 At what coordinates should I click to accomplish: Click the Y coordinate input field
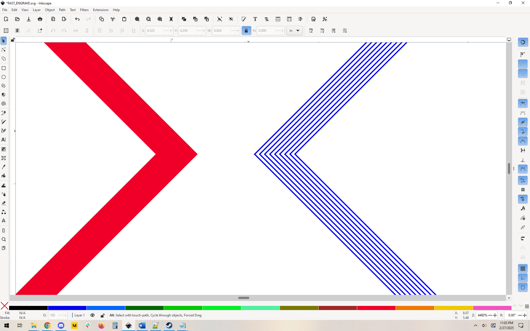point(188,31)
